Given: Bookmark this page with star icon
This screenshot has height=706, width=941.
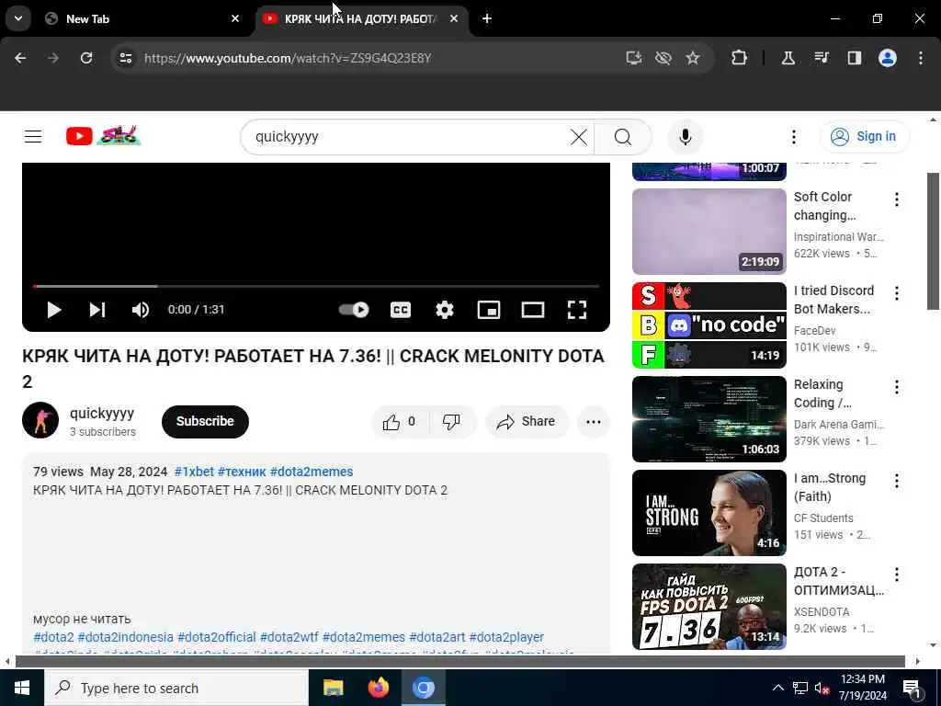Looking at the screenshot, I should point(693,58).
